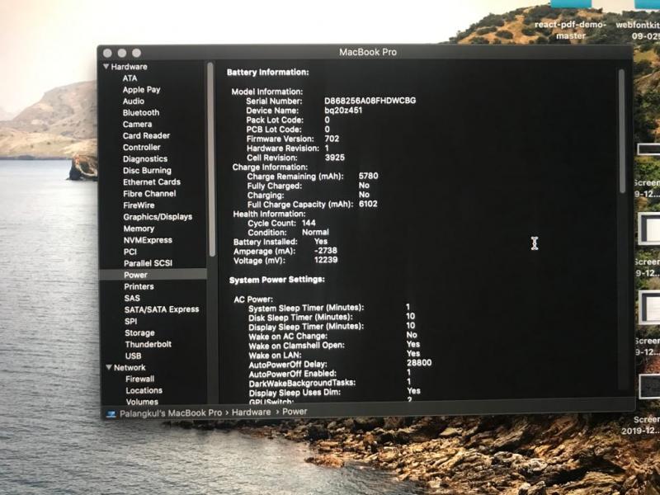Collapse the Hardware section triangle

tap(106, 67)
